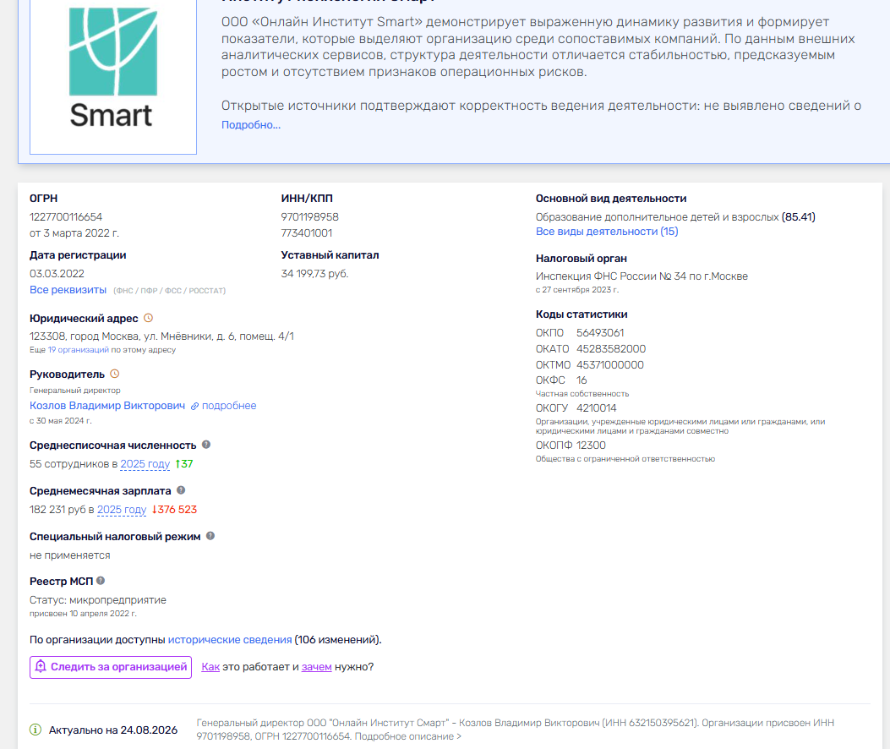Click the link chain icon before подробнее
The height and width of the screenshot is (749, 890).
pyautogui.click(x=194, y=406)
